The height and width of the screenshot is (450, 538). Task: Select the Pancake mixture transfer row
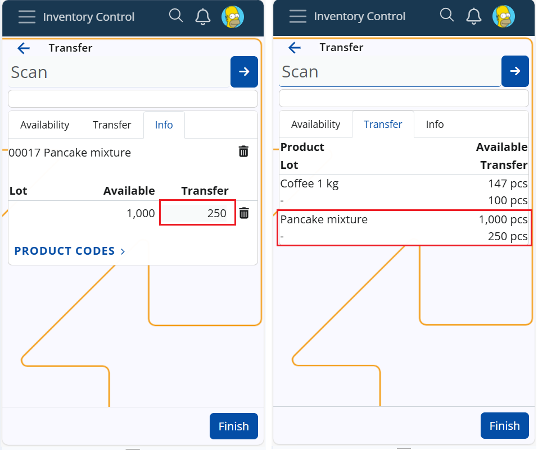(x=404, y=227)
